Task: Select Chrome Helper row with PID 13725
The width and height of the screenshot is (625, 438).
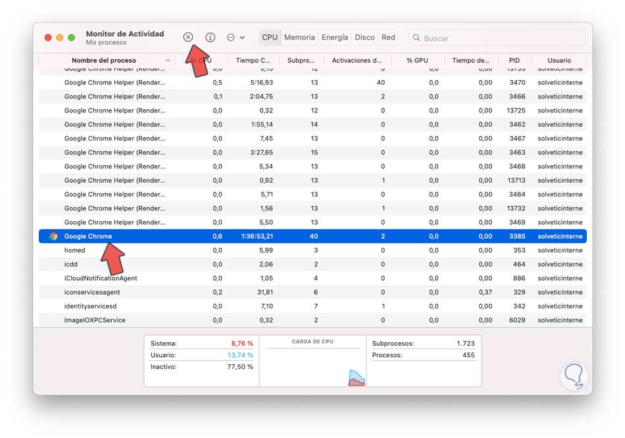Action: (312, 110)
